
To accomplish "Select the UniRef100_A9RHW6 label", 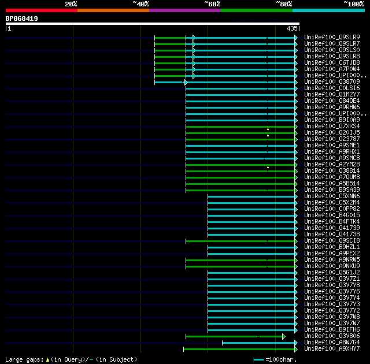I will pyautogui.click(x=332, y=107).
